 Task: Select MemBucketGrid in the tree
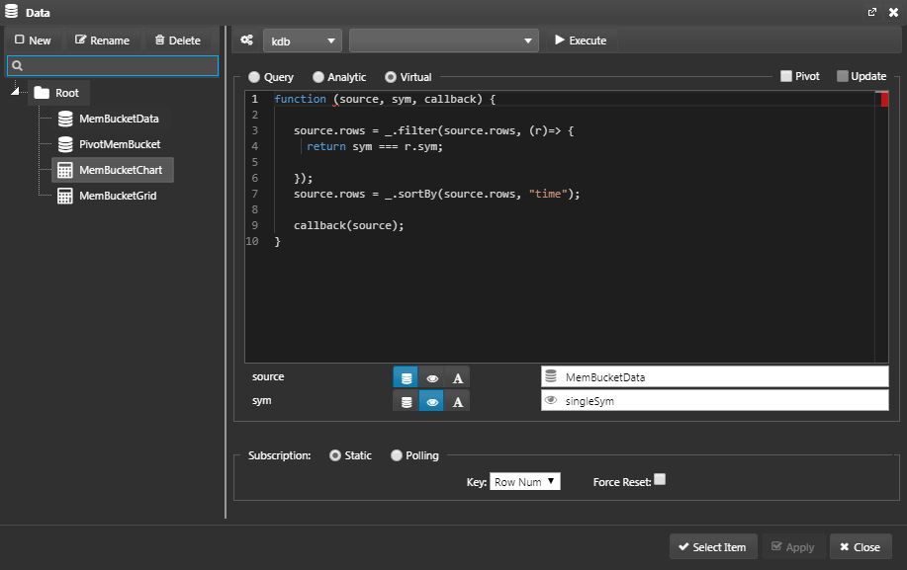118,196
